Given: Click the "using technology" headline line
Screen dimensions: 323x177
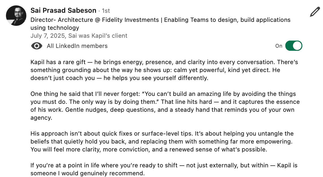Looking at the screenshot, I should [55, 28].
